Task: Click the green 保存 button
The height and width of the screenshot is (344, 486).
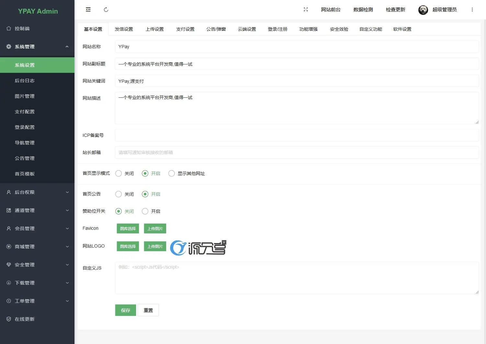Action: 126,310
